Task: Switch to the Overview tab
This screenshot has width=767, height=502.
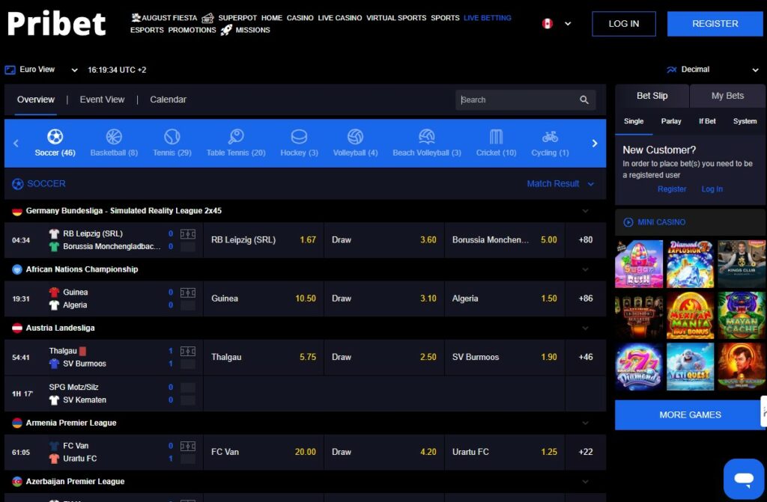Action: [36, 100]
